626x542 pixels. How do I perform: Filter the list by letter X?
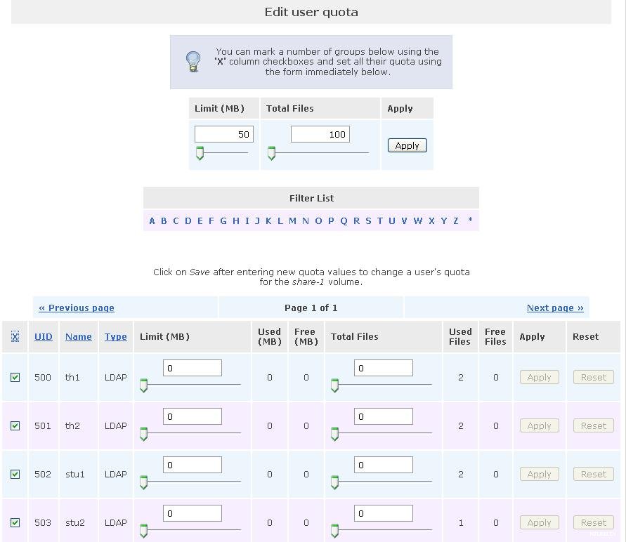point(431,220)
